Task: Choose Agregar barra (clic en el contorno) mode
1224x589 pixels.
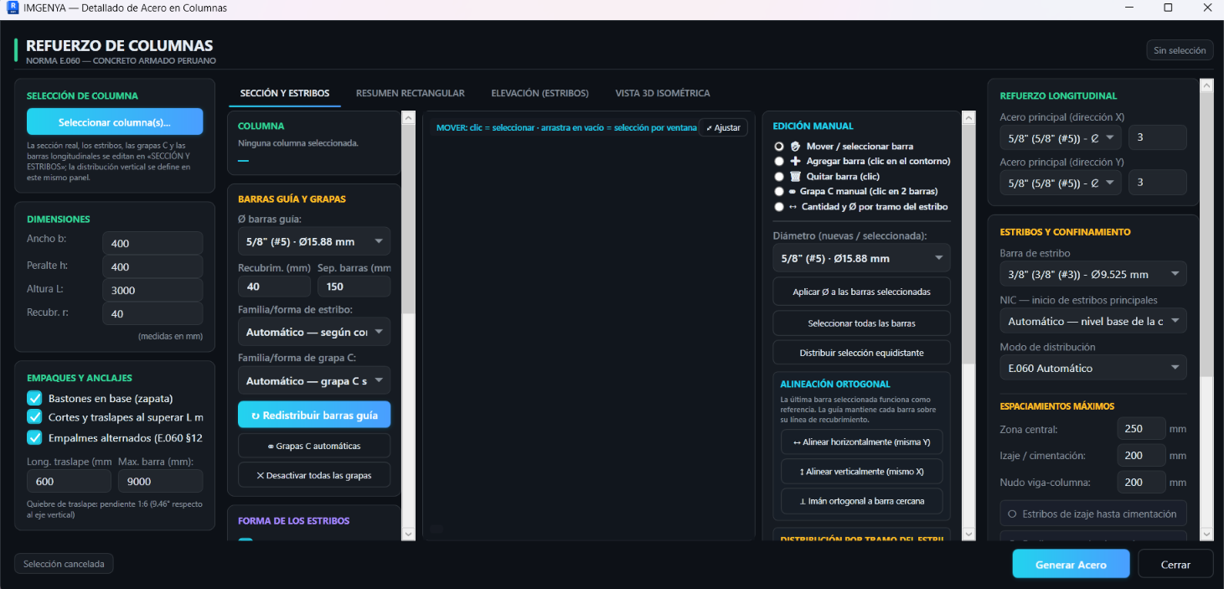Action: coord(779,161)
